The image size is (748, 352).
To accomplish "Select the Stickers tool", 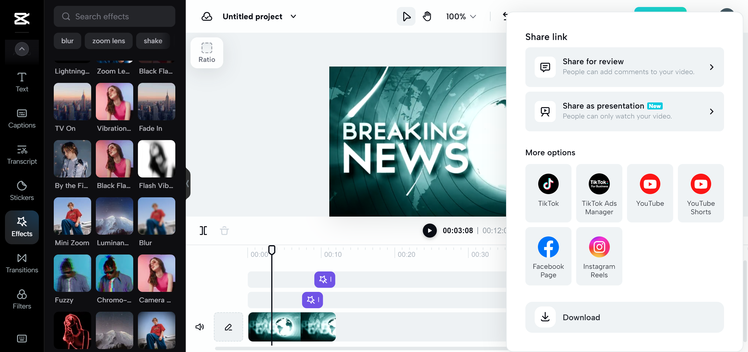I will [21, 191].
